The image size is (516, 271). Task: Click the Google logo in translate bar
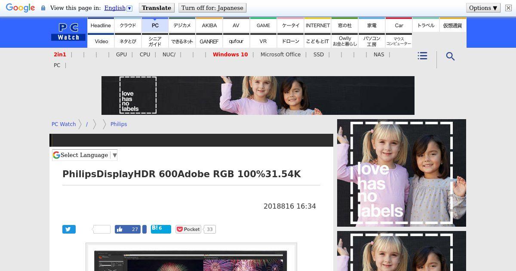click(20, 8)
